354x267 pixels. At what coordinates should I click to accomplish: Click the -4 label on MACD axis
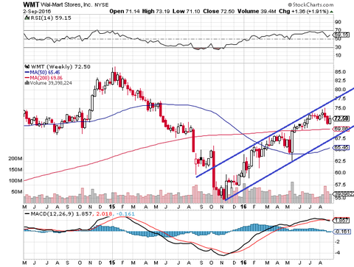click(x=338, y=253)
